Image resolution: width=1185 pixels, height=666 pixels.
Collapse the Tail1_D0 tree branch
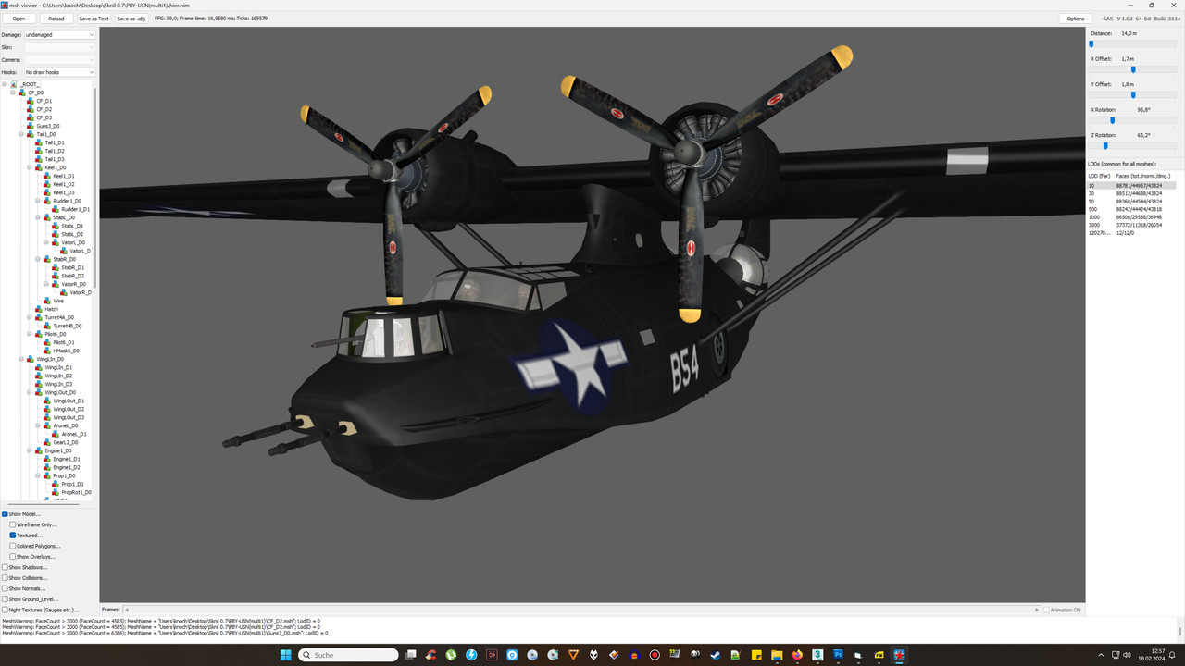point(19,134)
